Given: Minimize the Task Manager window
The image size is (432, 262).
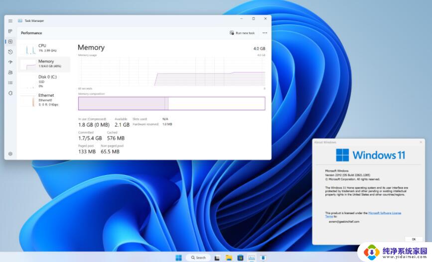Looking at the screenshot, I should point(241,19).
